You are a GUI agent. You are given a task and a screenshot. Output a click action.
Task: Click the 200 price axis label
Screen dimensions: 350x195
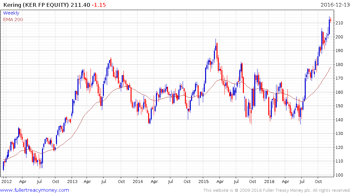pyautogui.click(x=339, y=37)
